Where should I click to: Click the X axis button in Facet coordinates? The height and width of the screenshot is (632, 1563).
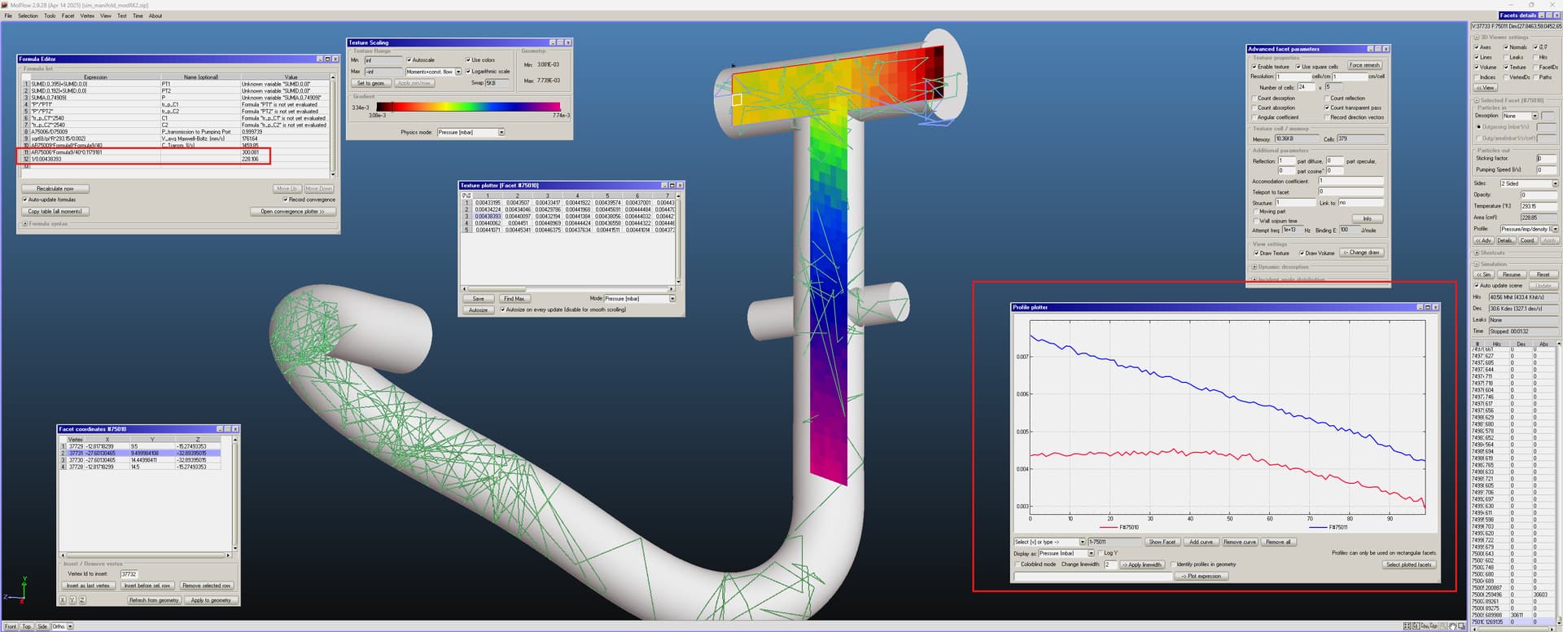coord(63,600)
